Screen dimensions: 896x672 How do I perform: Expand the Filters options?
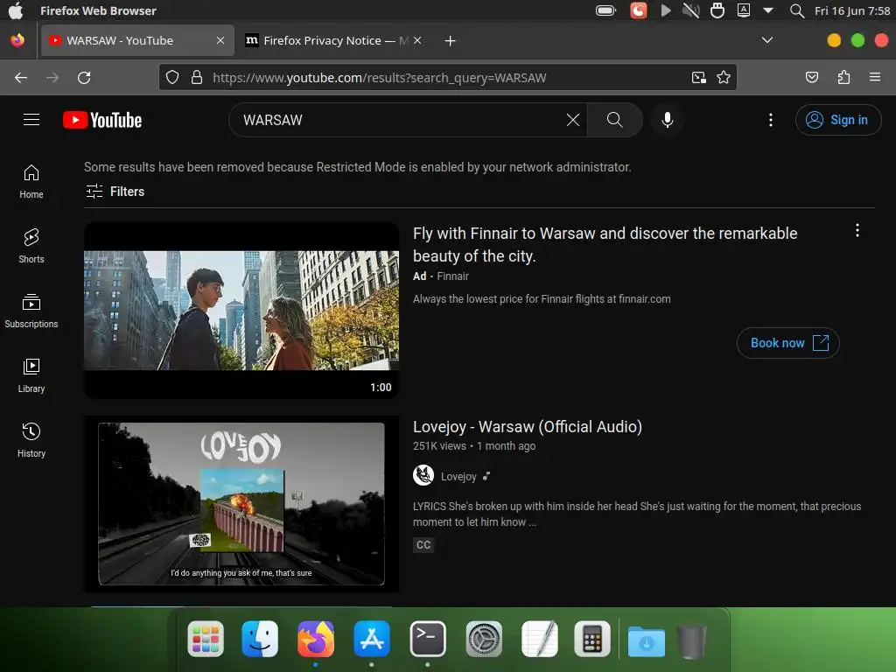tap(115, 192)
